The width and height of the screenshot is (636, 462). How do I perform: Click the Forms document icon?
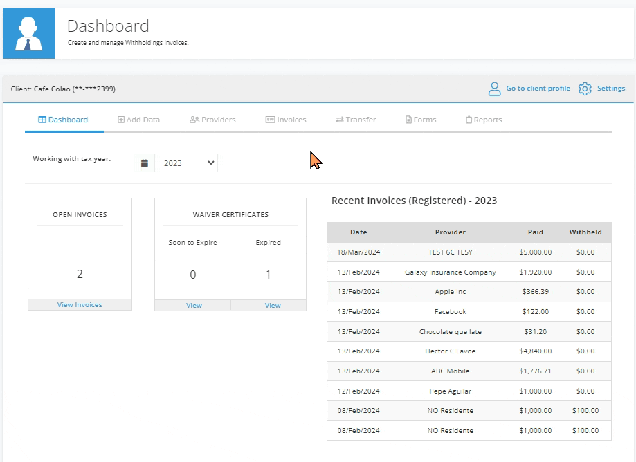click(x=408, y=120)
